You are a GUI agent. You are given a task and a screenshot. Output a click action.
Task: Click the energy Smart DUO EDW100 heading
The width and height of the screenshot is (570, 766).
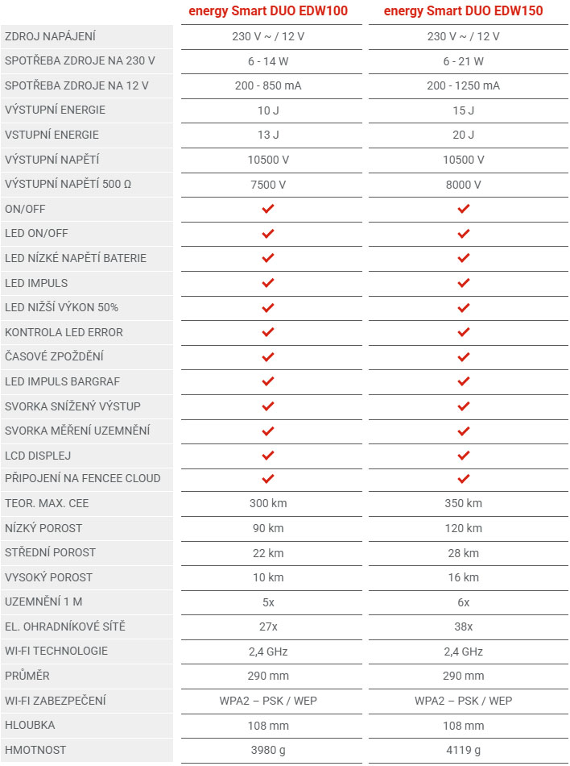[268, 11]
